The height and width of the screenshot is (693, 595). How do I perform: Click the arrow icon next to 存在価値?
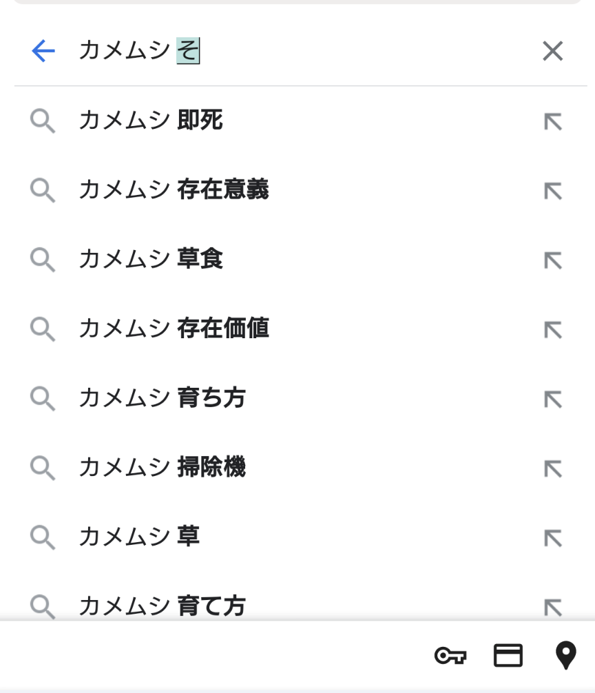[552, 330]
